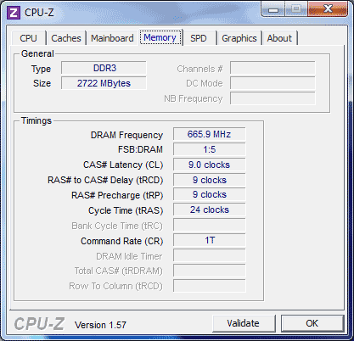Click the empty Total CAS# field
354x341 pixels.
point(210,271)
